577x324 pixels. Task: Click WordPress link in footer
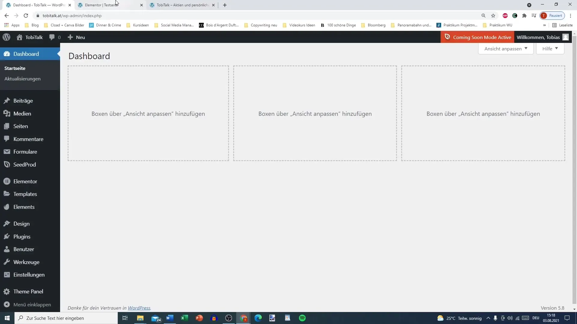pos(139,308)
